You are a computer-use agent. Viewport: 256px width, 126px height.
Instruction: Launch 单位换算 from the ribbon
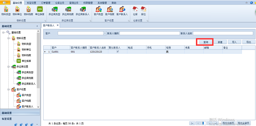[40, 11]
